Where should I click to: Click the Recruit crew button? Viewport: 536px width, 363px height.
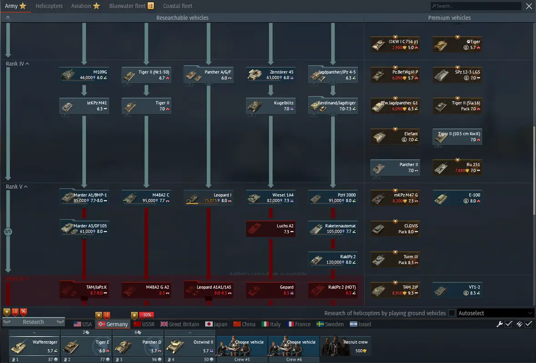[346, 346]
